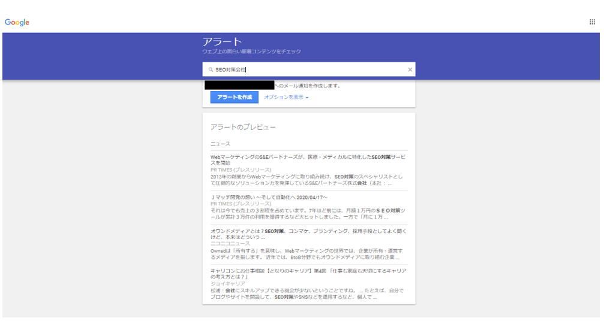Click the Google logo

(x=17, y=22)
